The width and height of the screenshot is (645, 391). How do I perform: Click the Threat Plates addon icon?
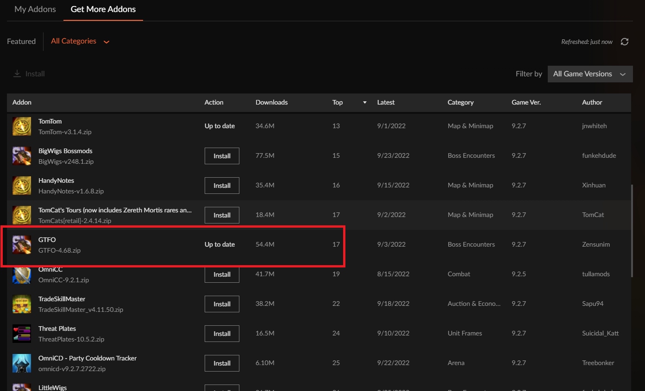22,334
